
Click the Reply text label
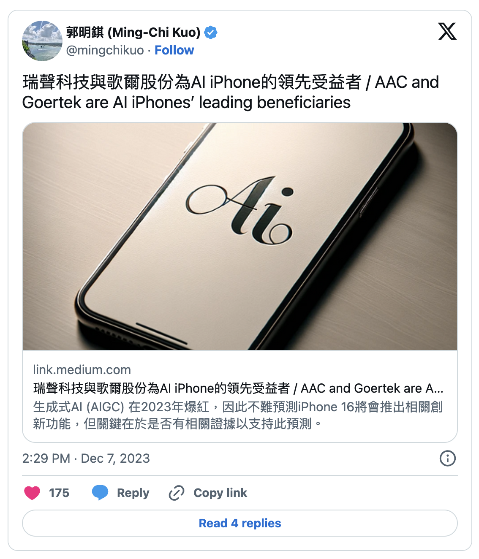[133, 493]
